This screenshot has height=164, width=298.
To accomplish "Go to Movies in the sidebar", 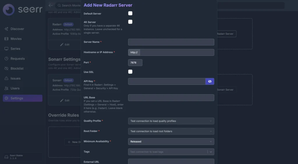I will (x=23, y=39).
